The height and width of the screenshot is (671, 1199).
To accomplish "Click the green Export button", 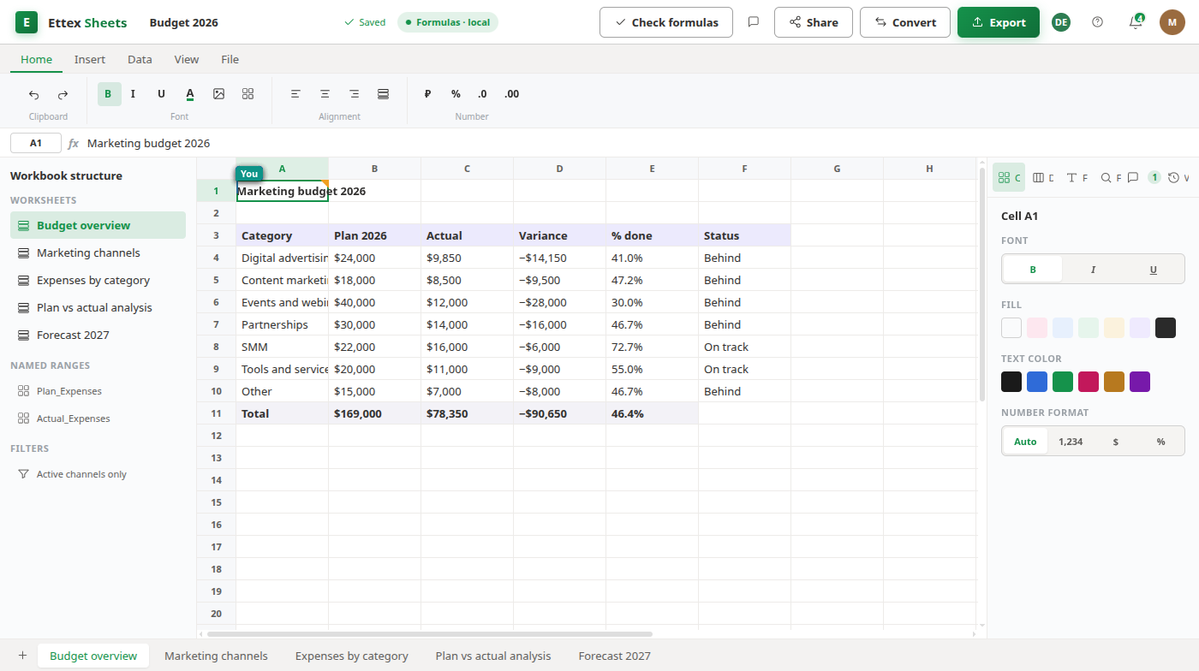I will pyautogui.click(x=998, y=22).
